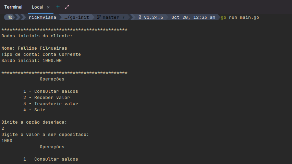The width and height of the screenshot is (292, 164).
Task: Click the 'Nome: Fellipe Filgueiras' output line
Action: (34, 48)
